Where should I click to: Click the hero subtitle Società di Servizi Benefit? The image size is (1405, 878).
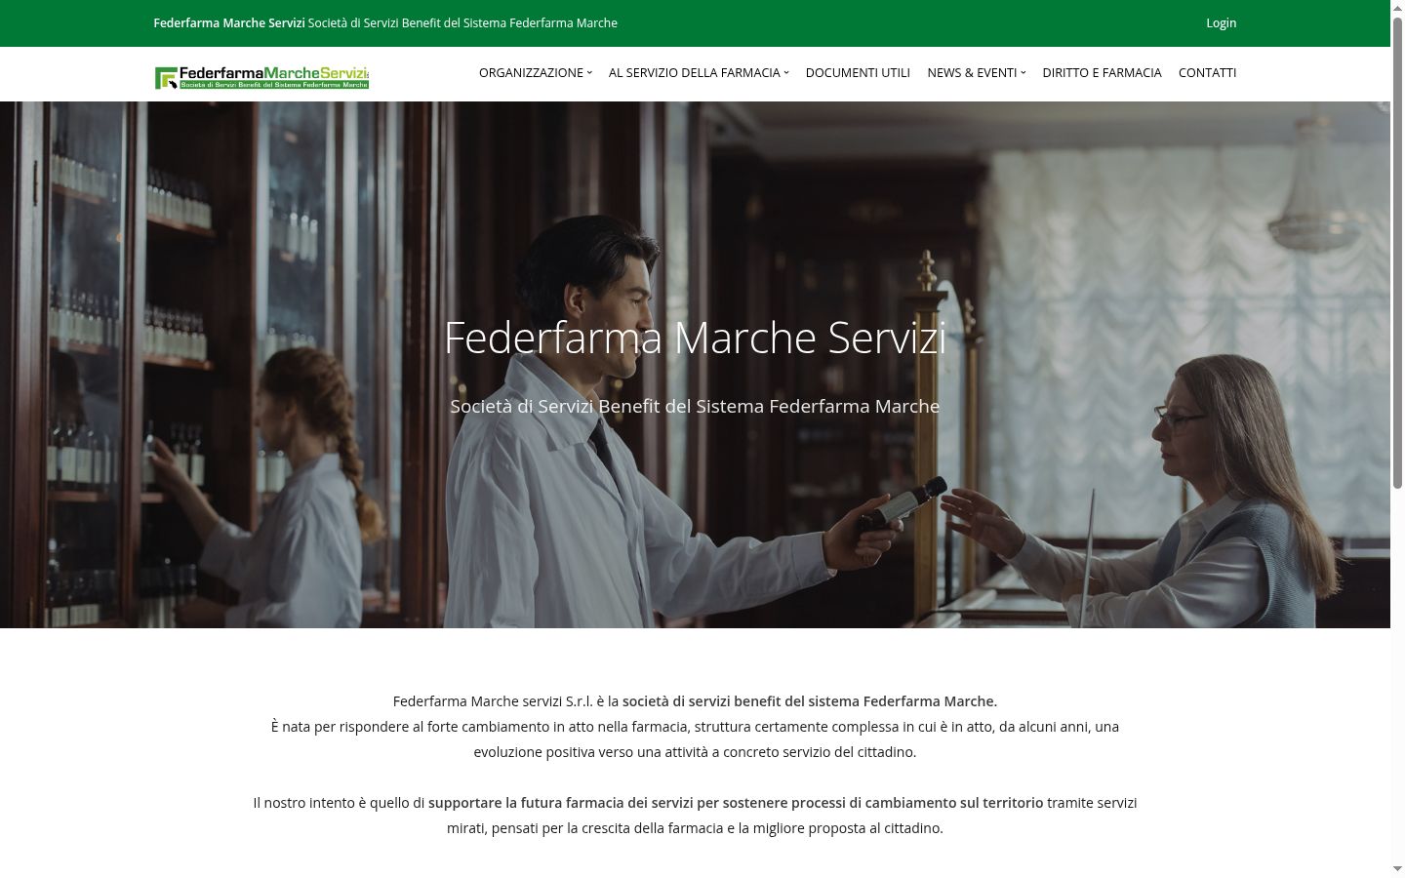point(695,406)
